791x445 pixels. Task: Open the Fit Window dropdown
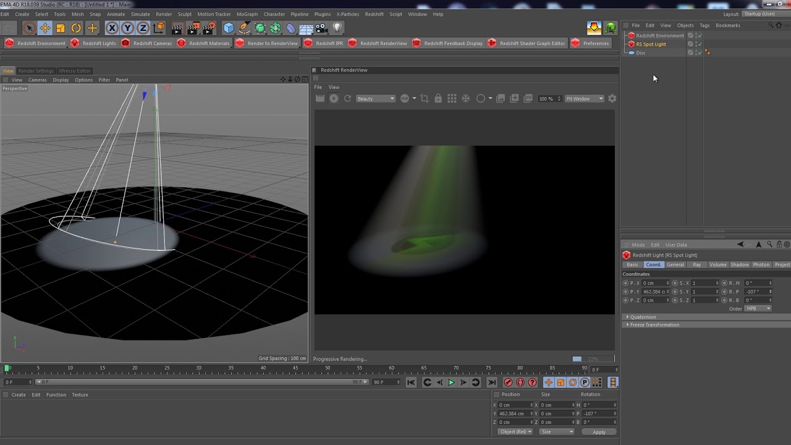tap(584, 99)
